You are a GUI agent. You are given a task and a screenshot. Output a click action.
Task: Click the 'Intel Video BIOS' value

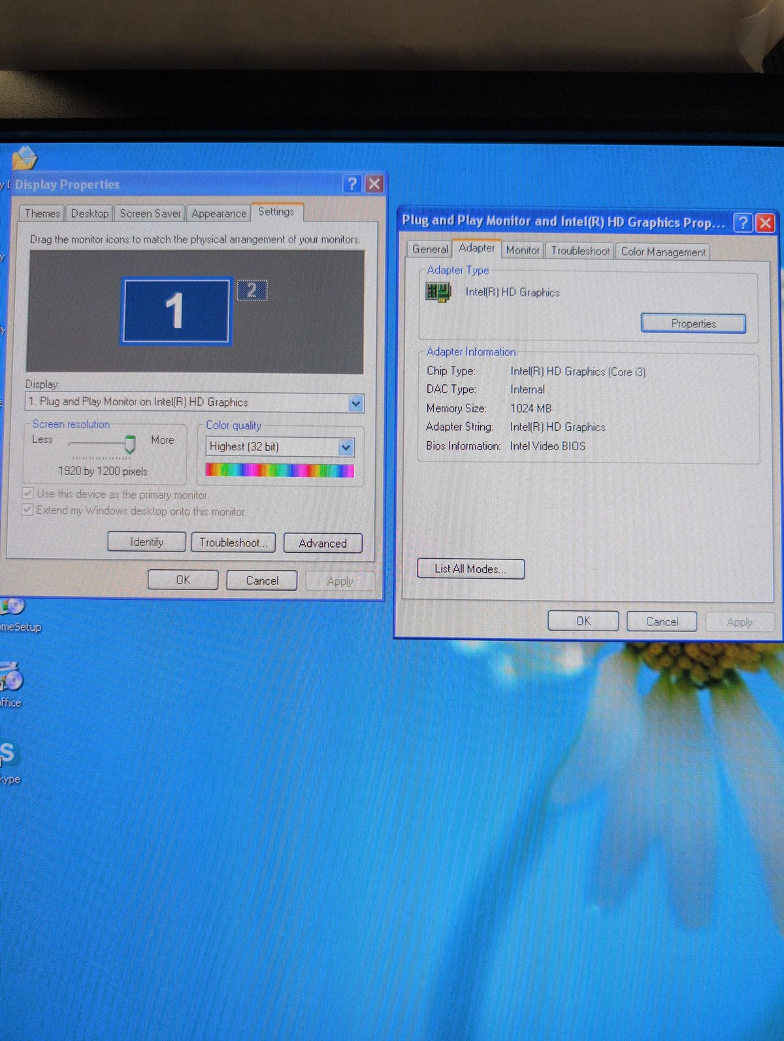[547, 446]
